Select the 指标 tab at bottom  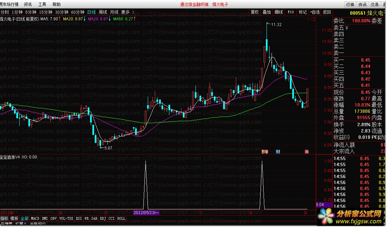pos(4,218)
